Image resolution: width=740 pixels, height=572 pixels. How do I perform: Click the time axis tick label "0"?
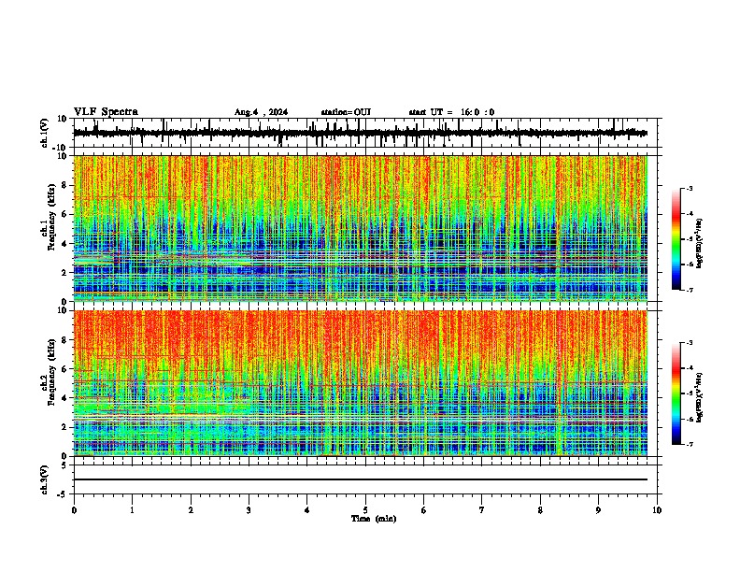click(x=74, y=510)
